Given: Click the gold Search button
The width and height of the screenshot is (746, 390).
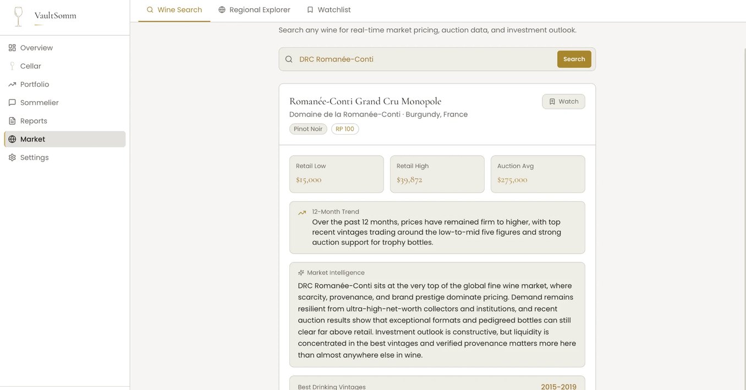Looking at the screenshot, I should tap(574, 59).
